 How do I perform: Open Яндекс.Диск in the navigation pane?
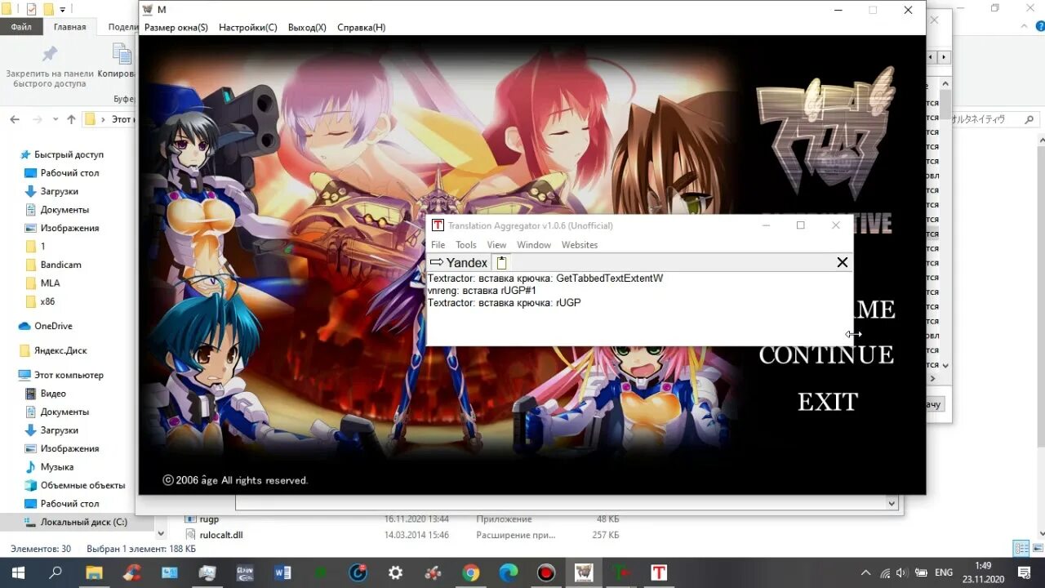pos(60,350)
